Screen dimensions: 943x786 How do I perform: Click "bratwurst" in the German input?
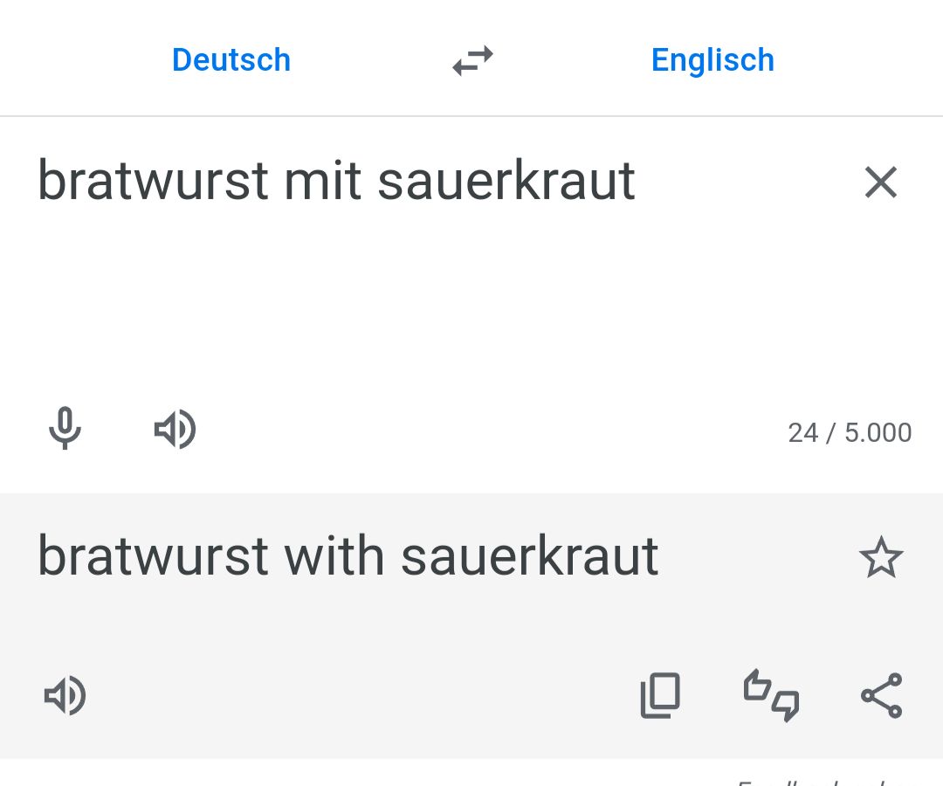153,182
